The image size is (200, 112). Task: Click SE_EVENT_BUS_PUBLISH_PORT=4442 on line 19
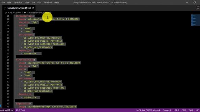(43, 41)
